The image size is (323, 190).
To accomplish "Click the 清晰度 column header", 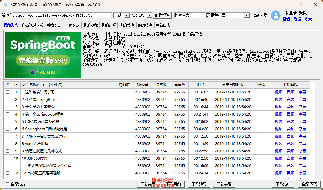I will 124,85.
